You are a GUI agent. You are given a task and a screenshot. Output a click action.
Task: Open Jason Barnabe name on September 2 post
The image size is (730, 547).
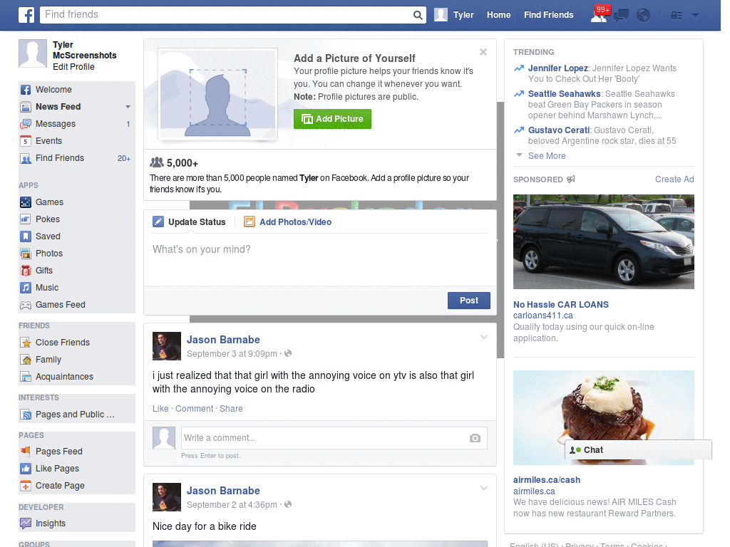[x=223, y=491]
